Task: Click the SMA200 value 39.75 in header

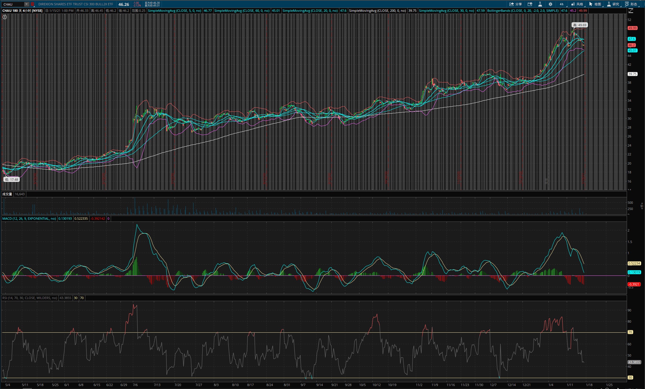Action: (x=412, y=11)
